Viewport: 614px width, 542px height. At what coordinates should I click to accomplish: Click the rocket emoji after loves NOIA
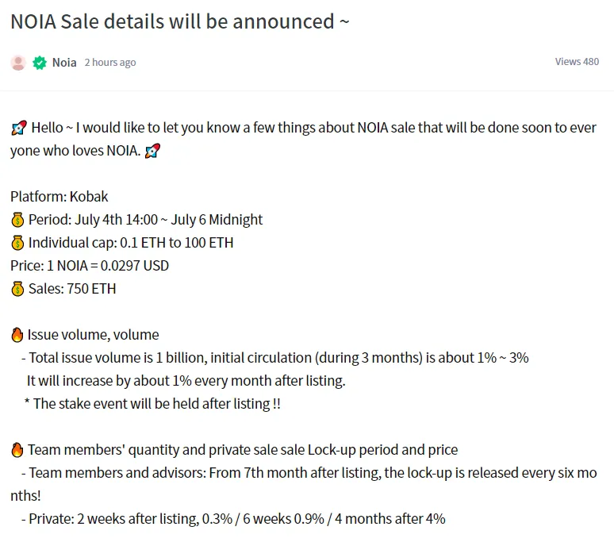(153, 151)
